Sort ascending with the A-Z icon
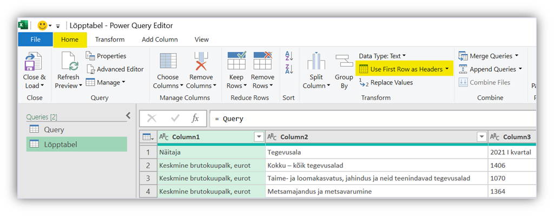This screenshot has width=554, height=216. pos(289,56)
